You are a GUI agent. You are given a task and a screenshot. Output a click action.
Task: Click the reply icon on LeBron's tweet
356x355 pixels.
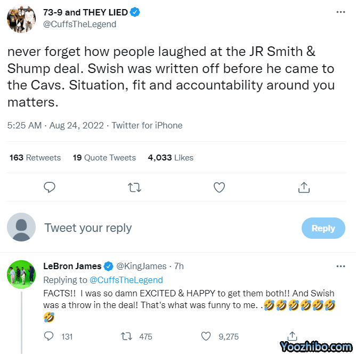click(x=49, y=336)
